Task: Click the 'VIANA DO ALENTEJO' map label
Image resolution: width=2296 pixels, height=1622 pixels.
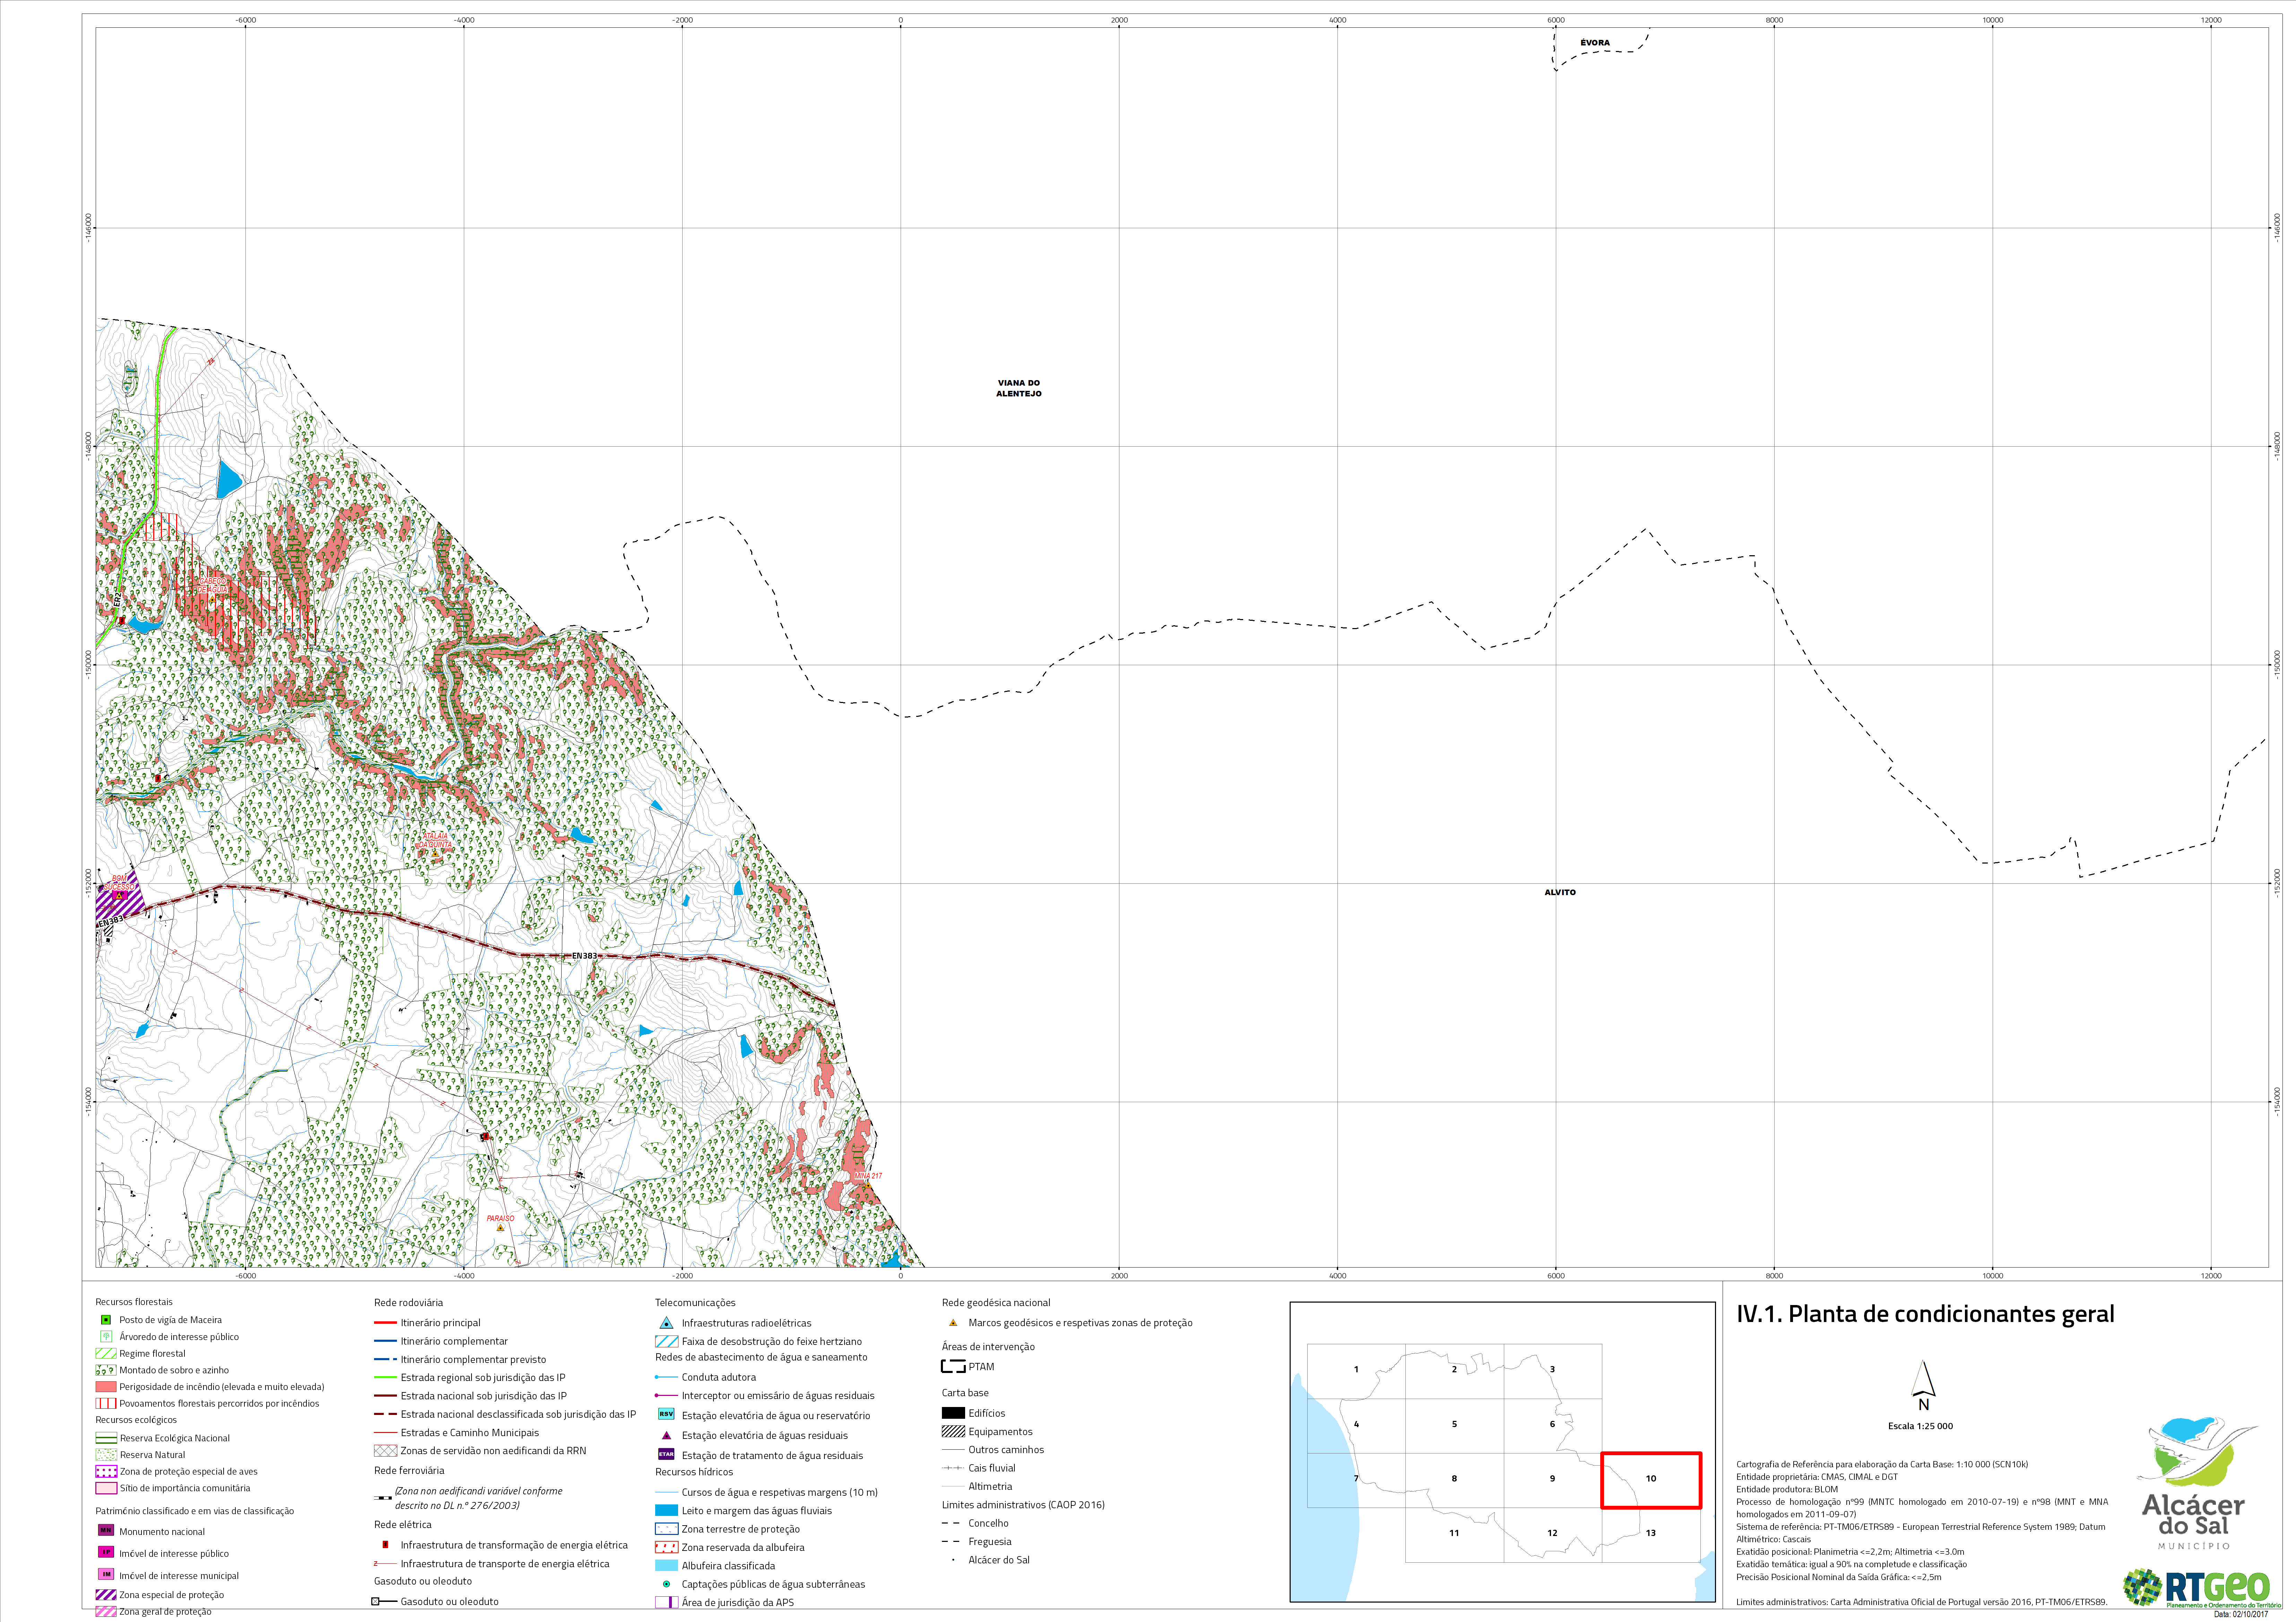Action: point(1019,388)
